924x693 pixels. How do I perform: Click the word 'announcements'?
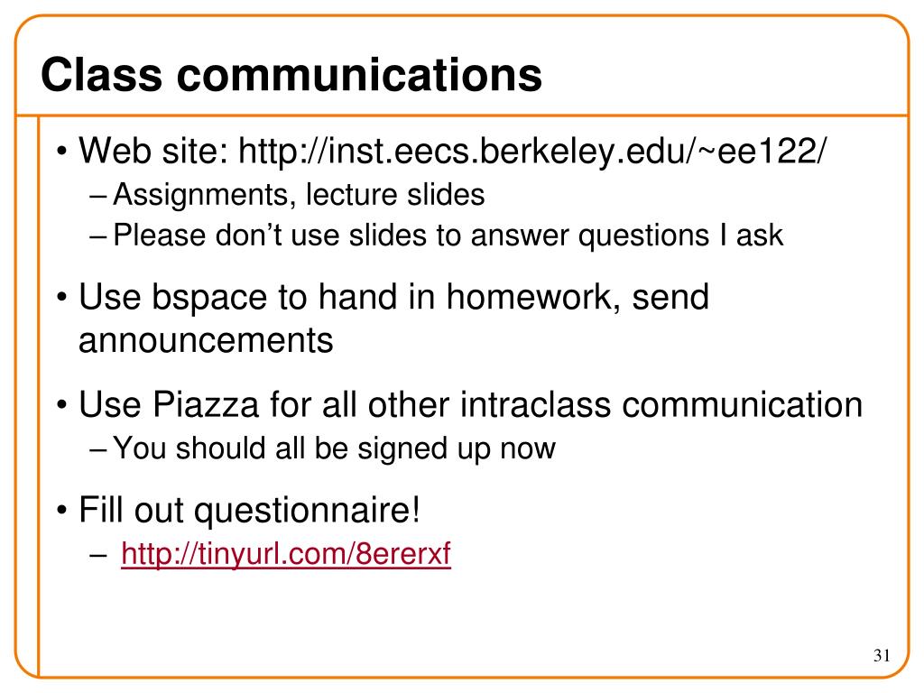coord(206,341)
